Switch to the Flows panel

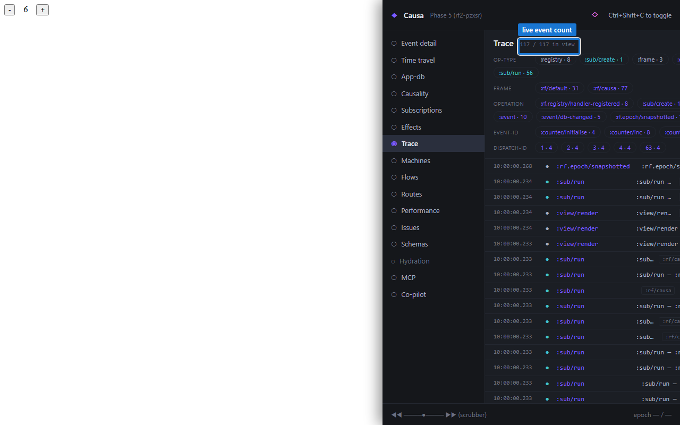433,177
